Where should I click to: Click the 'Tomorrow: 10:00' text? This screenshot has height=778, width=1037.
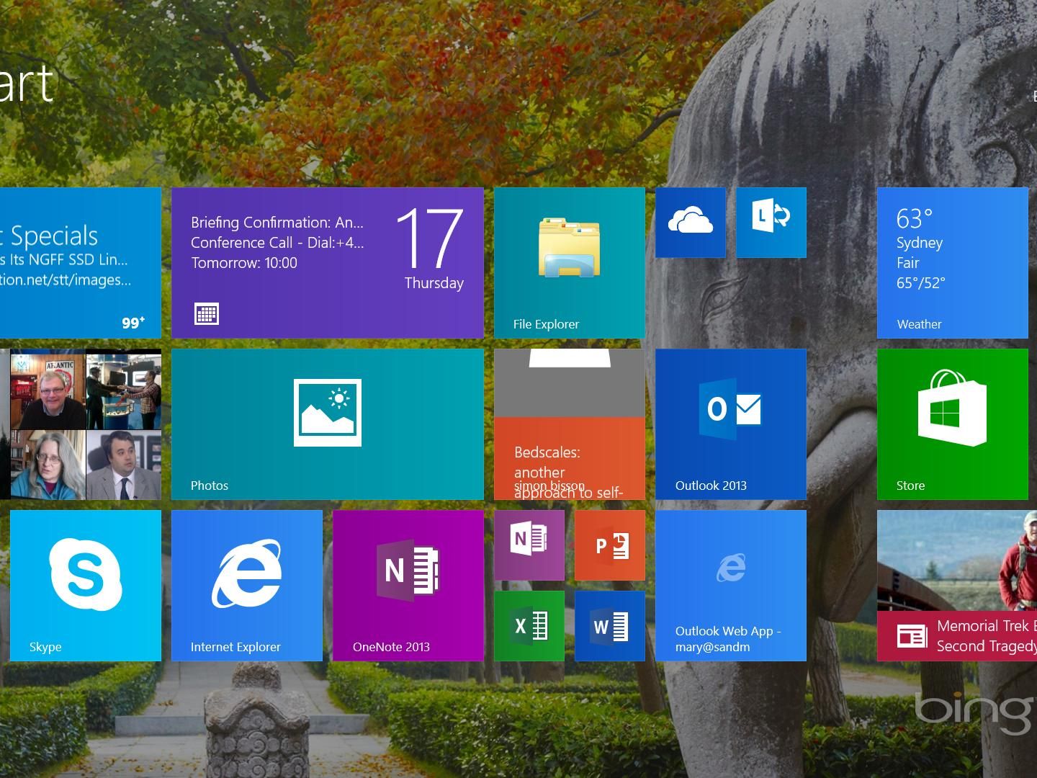[x=244, y=263]
